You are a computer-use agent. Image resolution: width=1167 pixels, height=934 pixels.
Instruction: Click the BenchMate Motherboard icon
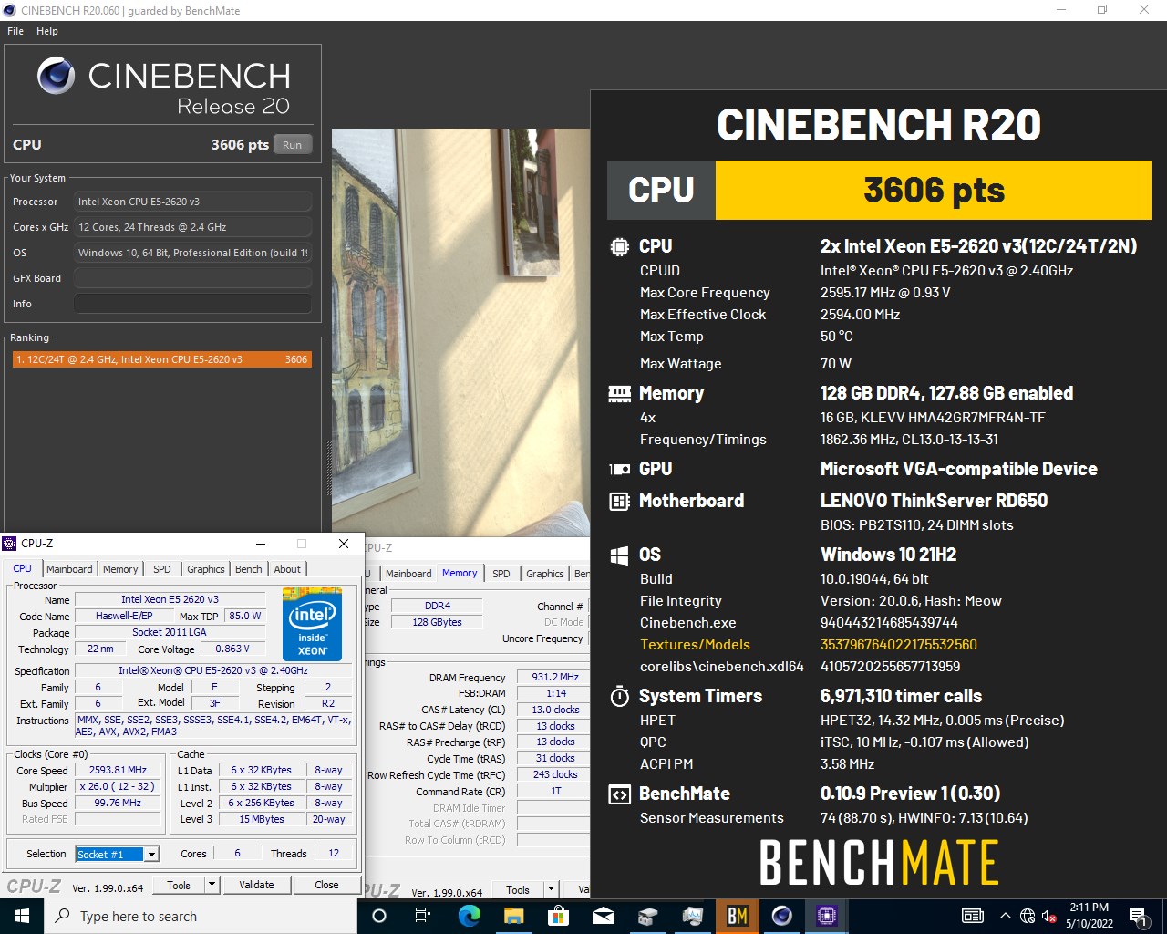coord(619,501)
